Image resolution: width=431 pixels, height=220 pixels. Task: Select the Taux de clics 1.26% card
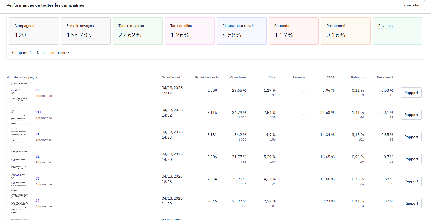190,31
